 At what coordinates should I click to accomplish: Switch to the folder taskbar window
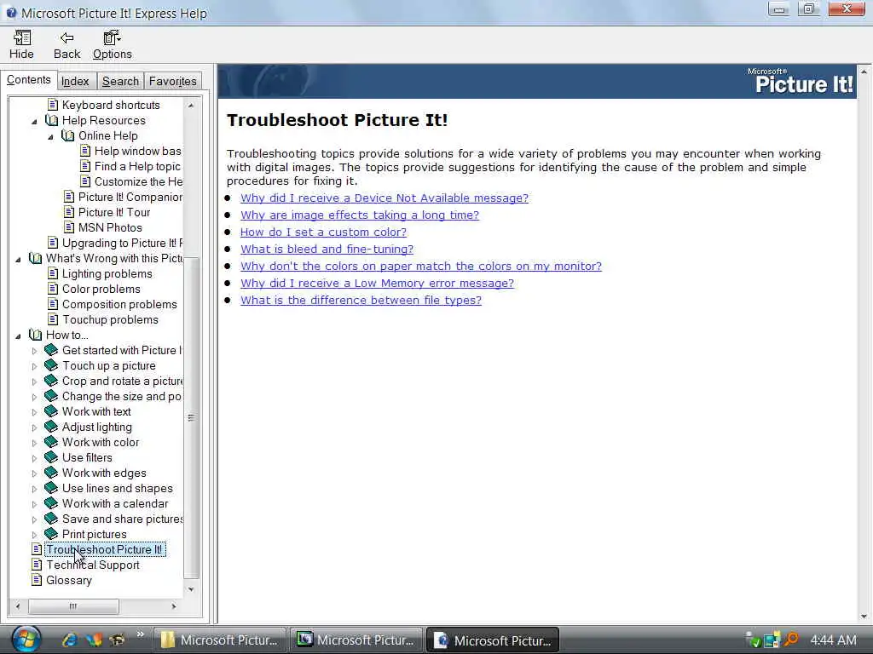tap(220, 640)
